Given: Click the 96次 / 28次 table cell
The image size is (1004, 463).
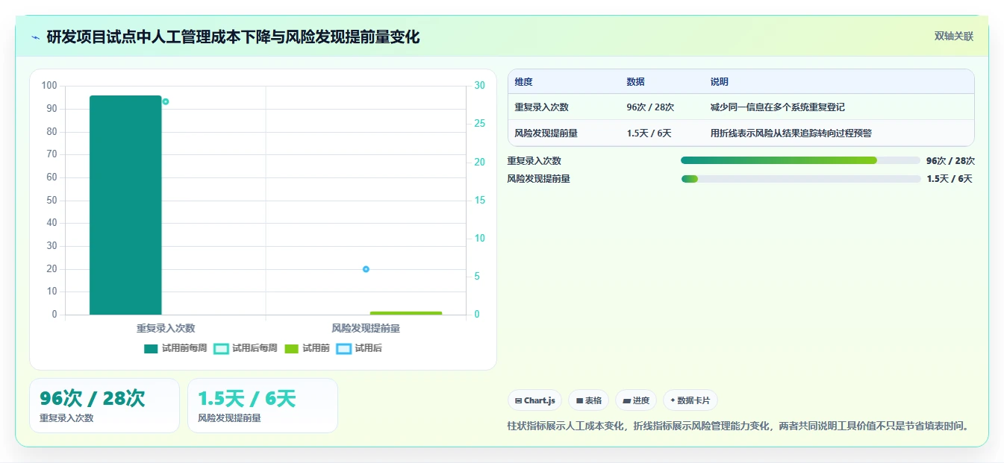Looking at the screenshot, I should [650, 107].
